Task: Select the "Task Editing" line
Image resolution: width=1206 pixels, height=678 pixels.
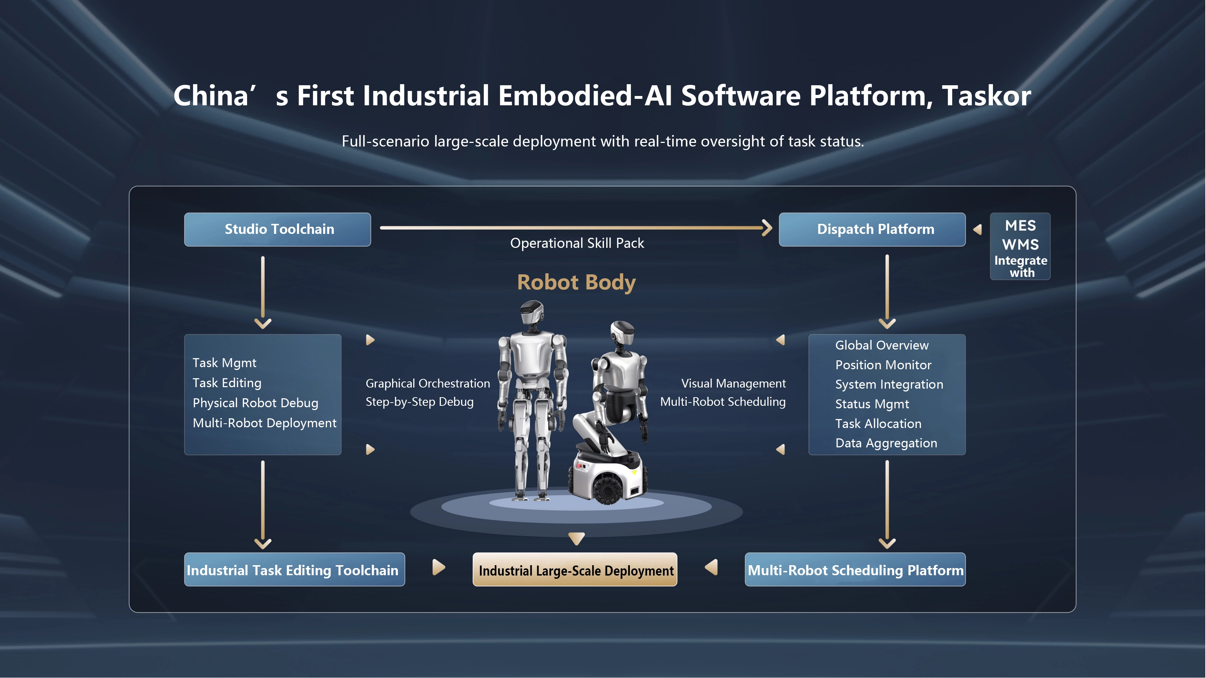Action: click(227, 383)
